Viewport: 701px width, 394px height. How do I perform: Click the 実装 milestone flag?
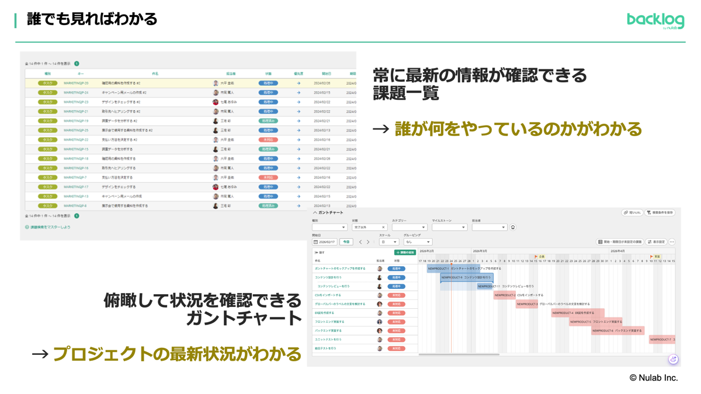(x=652, y=256)
